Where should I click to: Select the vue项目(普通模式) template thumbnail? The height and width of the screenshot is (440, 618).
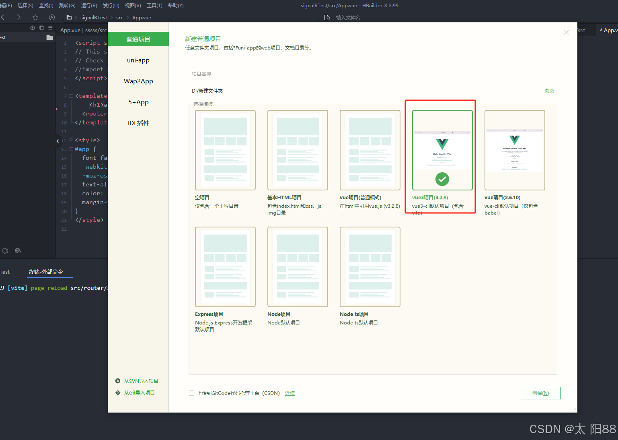coord(370,150)
